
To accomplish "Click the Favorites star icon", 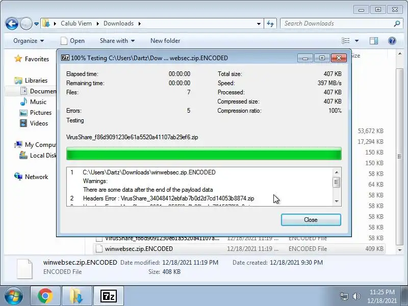I will pos(18,59).
